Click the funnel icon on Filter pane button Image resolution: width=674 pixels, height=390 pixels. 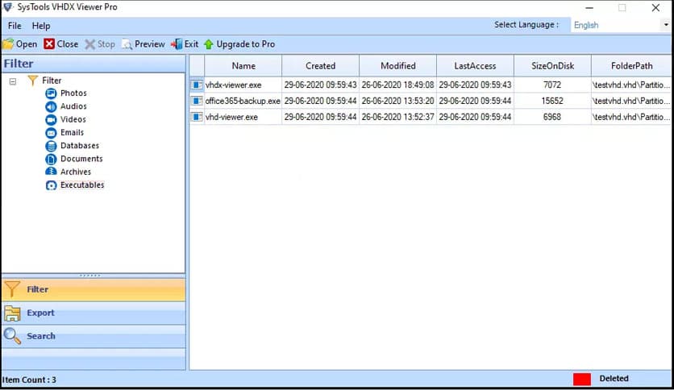tap(11, 289)
